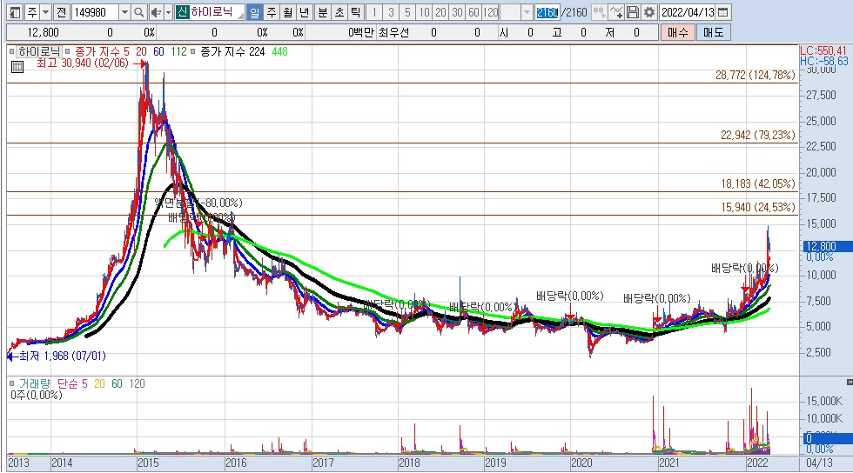Click the 하이로닉 legend label on chart
Screen dimensions: 853x473
tap(38, 51)
